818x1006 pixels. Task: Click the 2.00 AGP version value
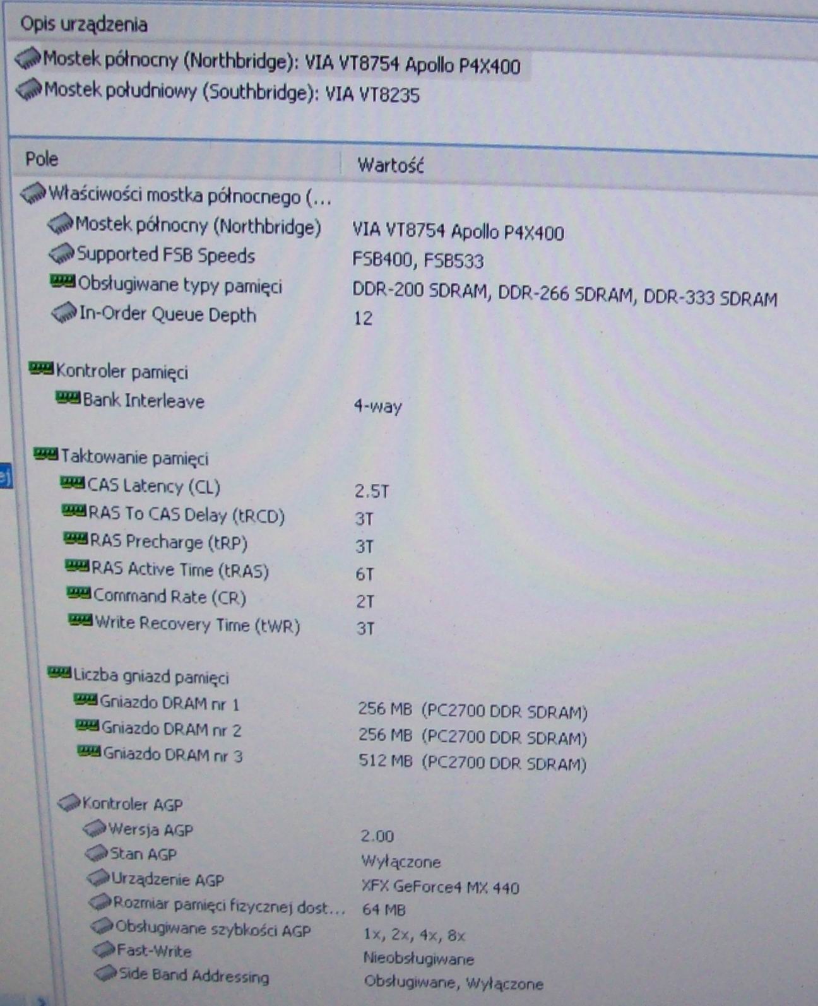[x=377, y=836]
